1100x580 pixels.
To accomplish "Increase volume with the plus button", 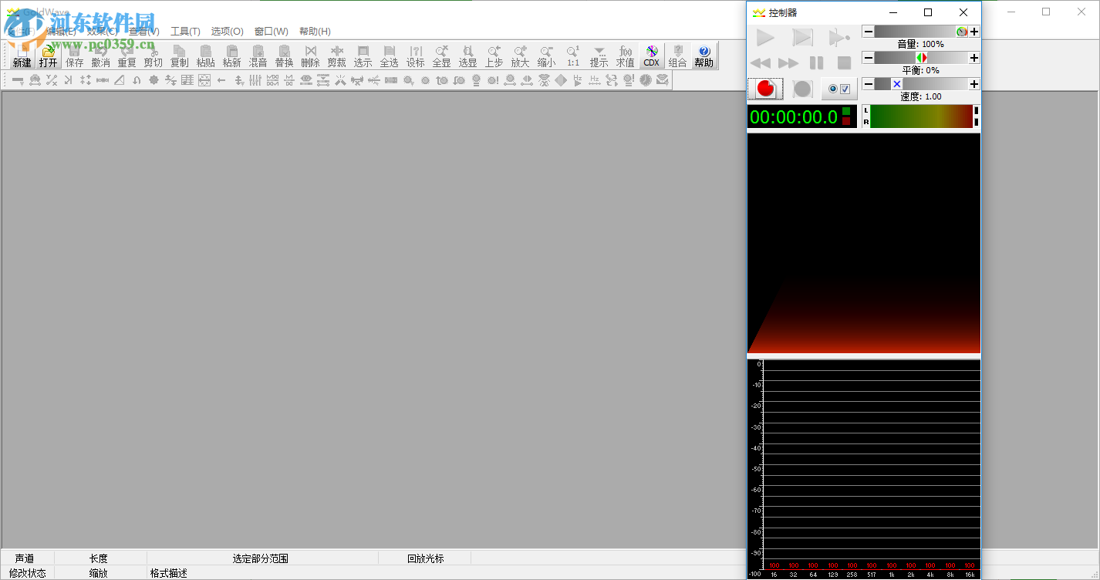I will 974,32.
